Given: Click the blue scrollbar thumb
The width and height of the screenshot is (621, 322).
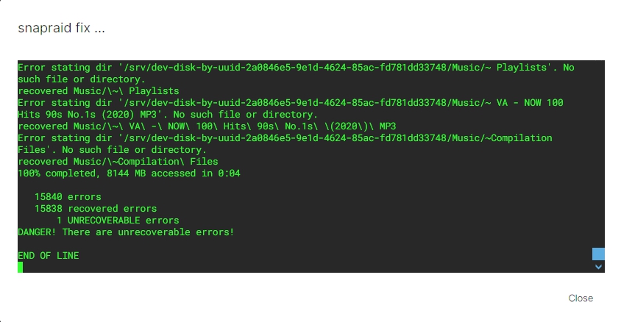Looking at the screenshot, I should point(598,254).
